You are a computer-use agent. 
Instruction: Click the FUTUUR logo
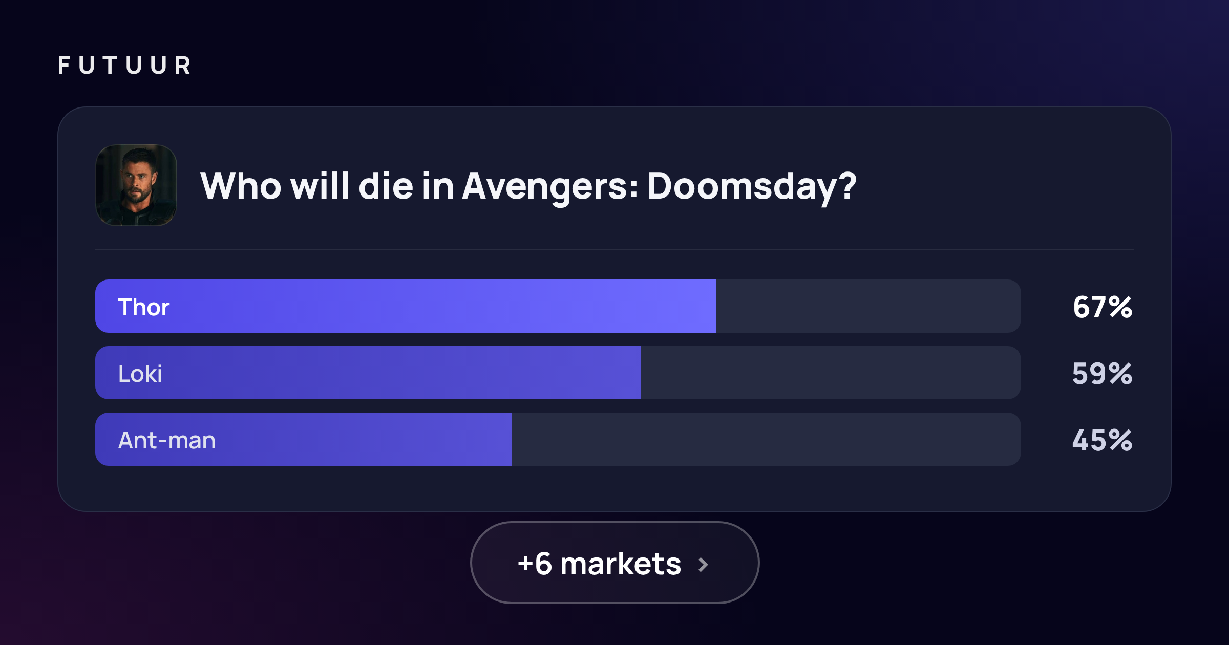click(124, 66)
